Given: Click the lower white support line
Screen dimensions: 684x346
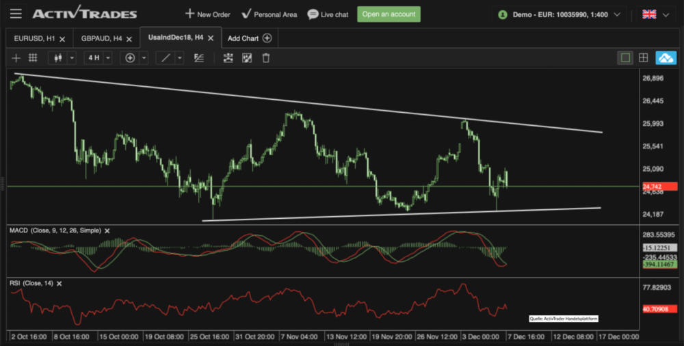Looking at the screenshot, I should click(x=402, y=214).
